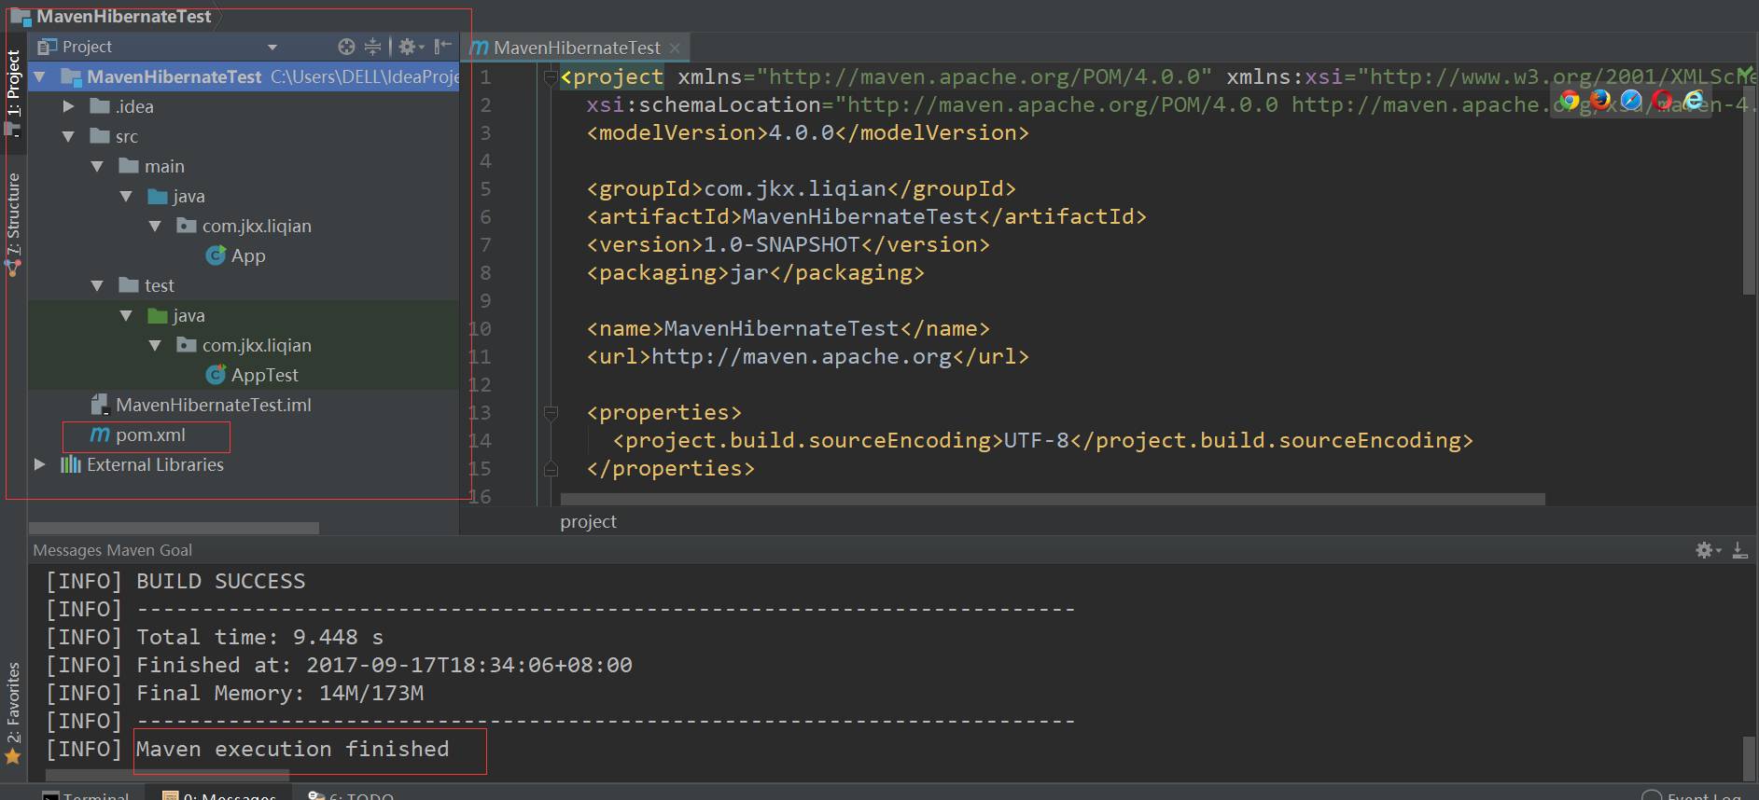
Task: Click the green java test folder icon
Action: point(158,315)
